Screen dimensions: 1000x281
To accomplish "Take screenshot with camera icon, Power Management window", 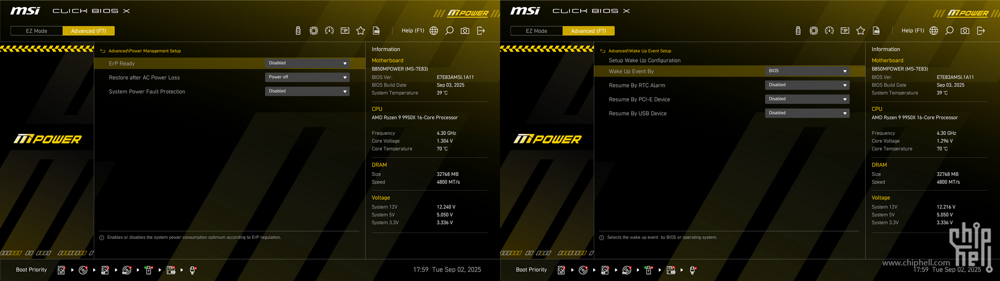I will 465,31.
